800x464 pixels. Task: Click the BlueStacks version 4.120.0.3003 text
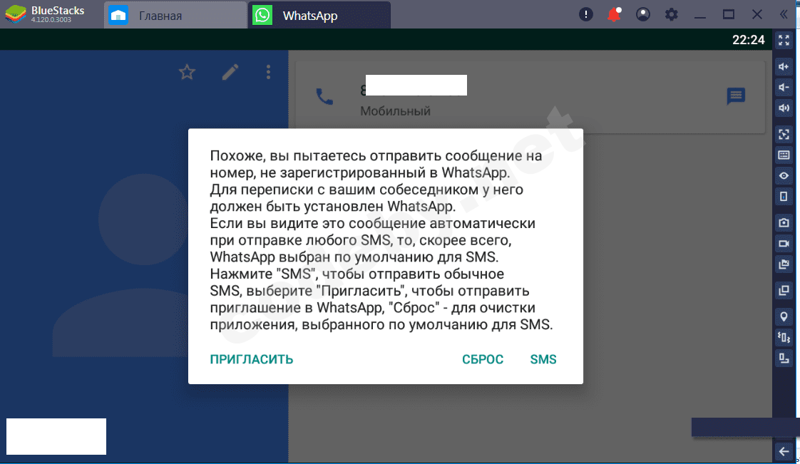coord(51,20)
